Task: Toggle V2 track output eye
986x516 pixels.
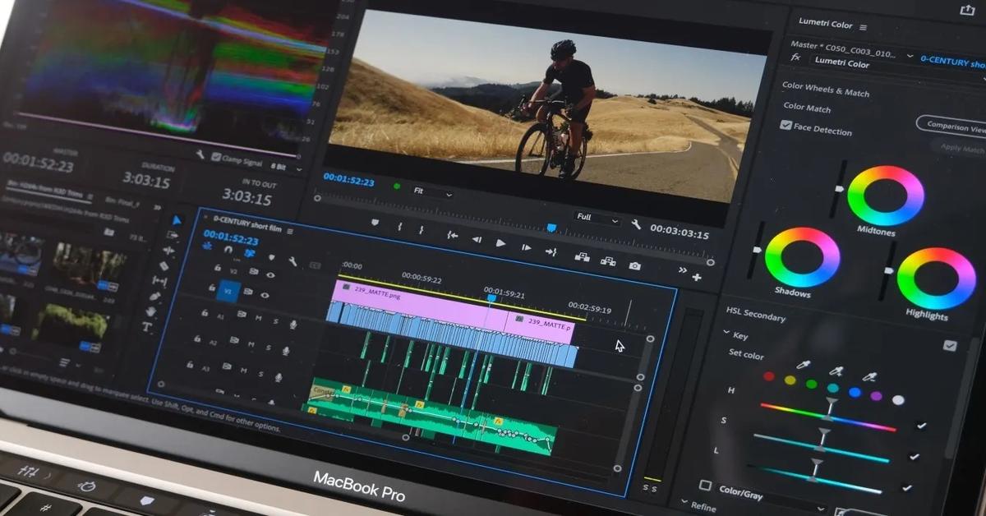Action: (270, 275)
